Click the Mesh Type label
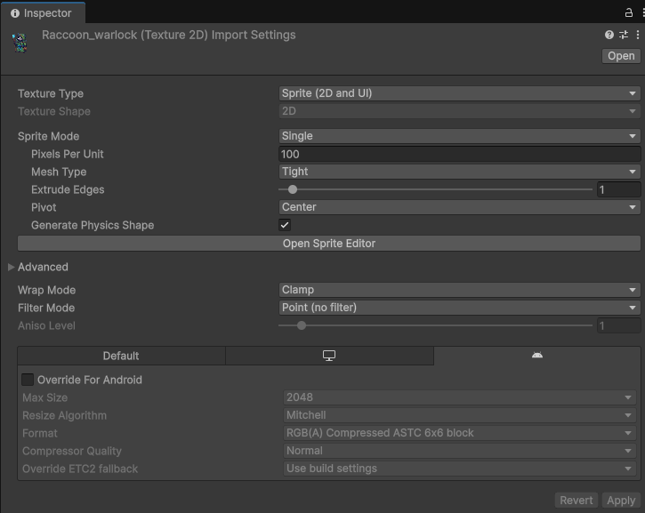 (x=59, y=172)
